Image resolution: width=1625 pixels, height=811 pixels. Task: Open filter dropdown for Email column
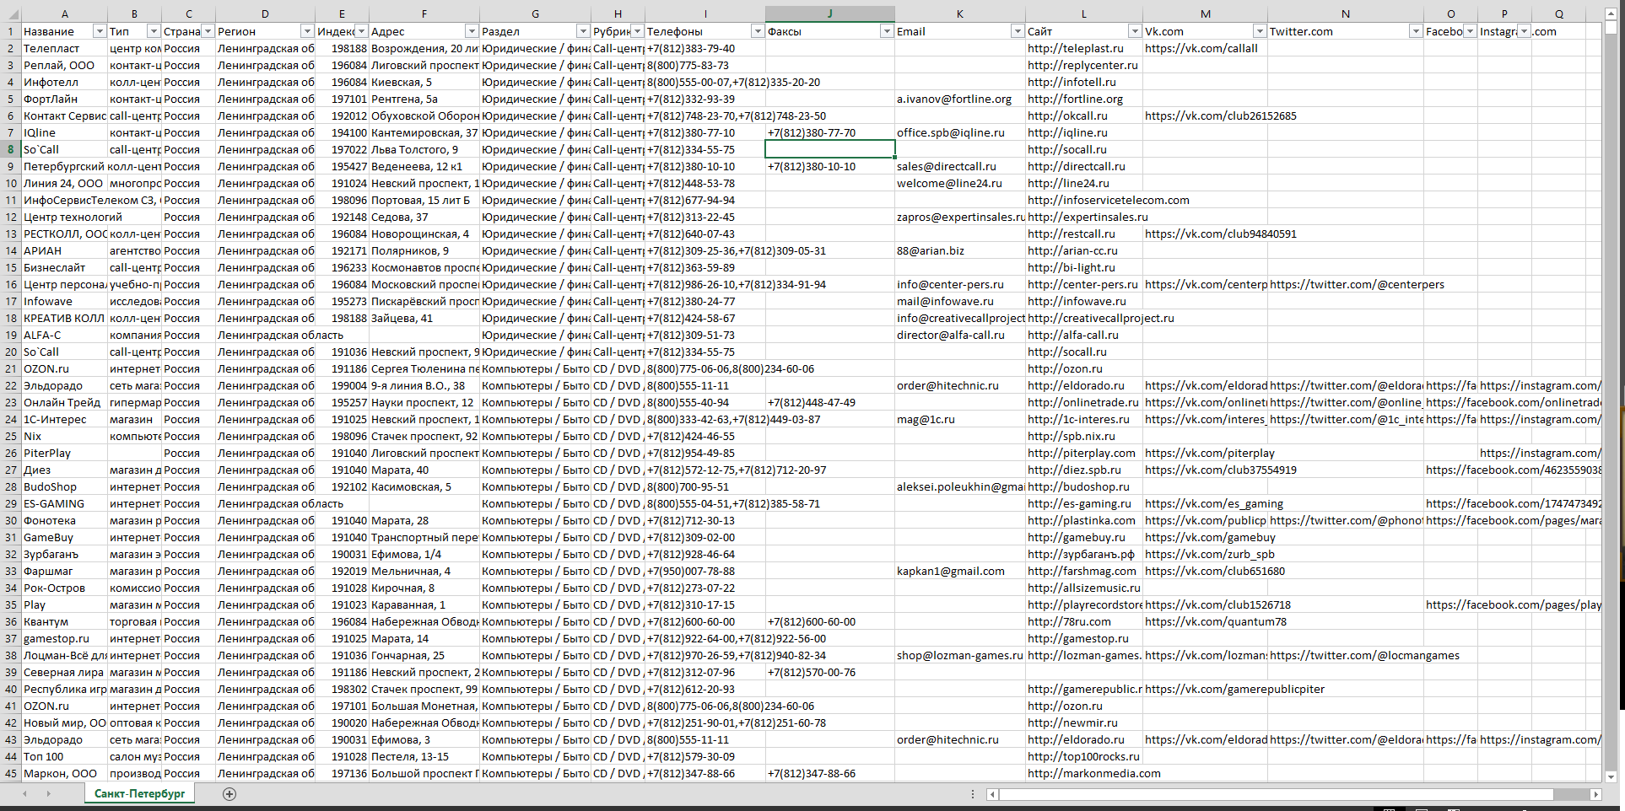click(x=1018, y=31)
